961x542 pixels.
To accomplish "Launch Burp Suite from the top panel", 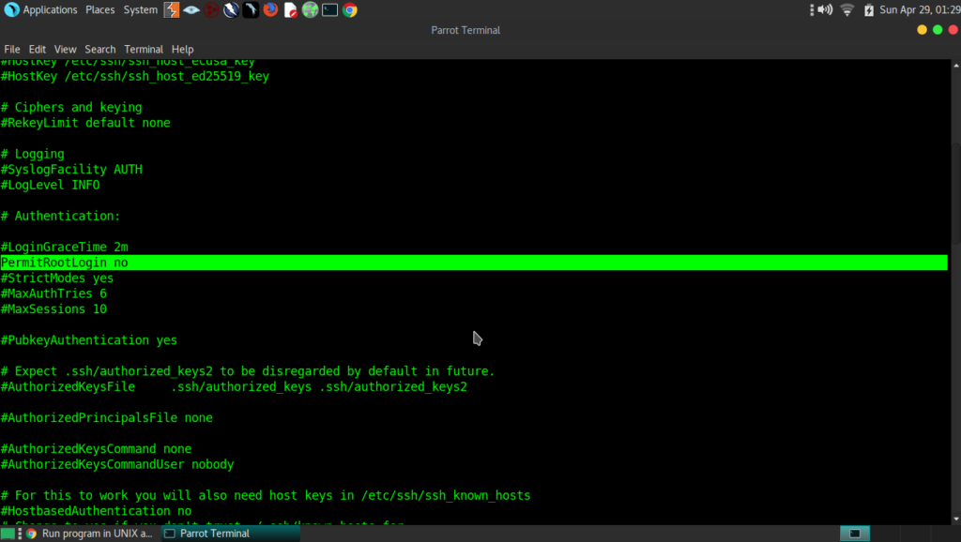I will [x=172, y=10].
